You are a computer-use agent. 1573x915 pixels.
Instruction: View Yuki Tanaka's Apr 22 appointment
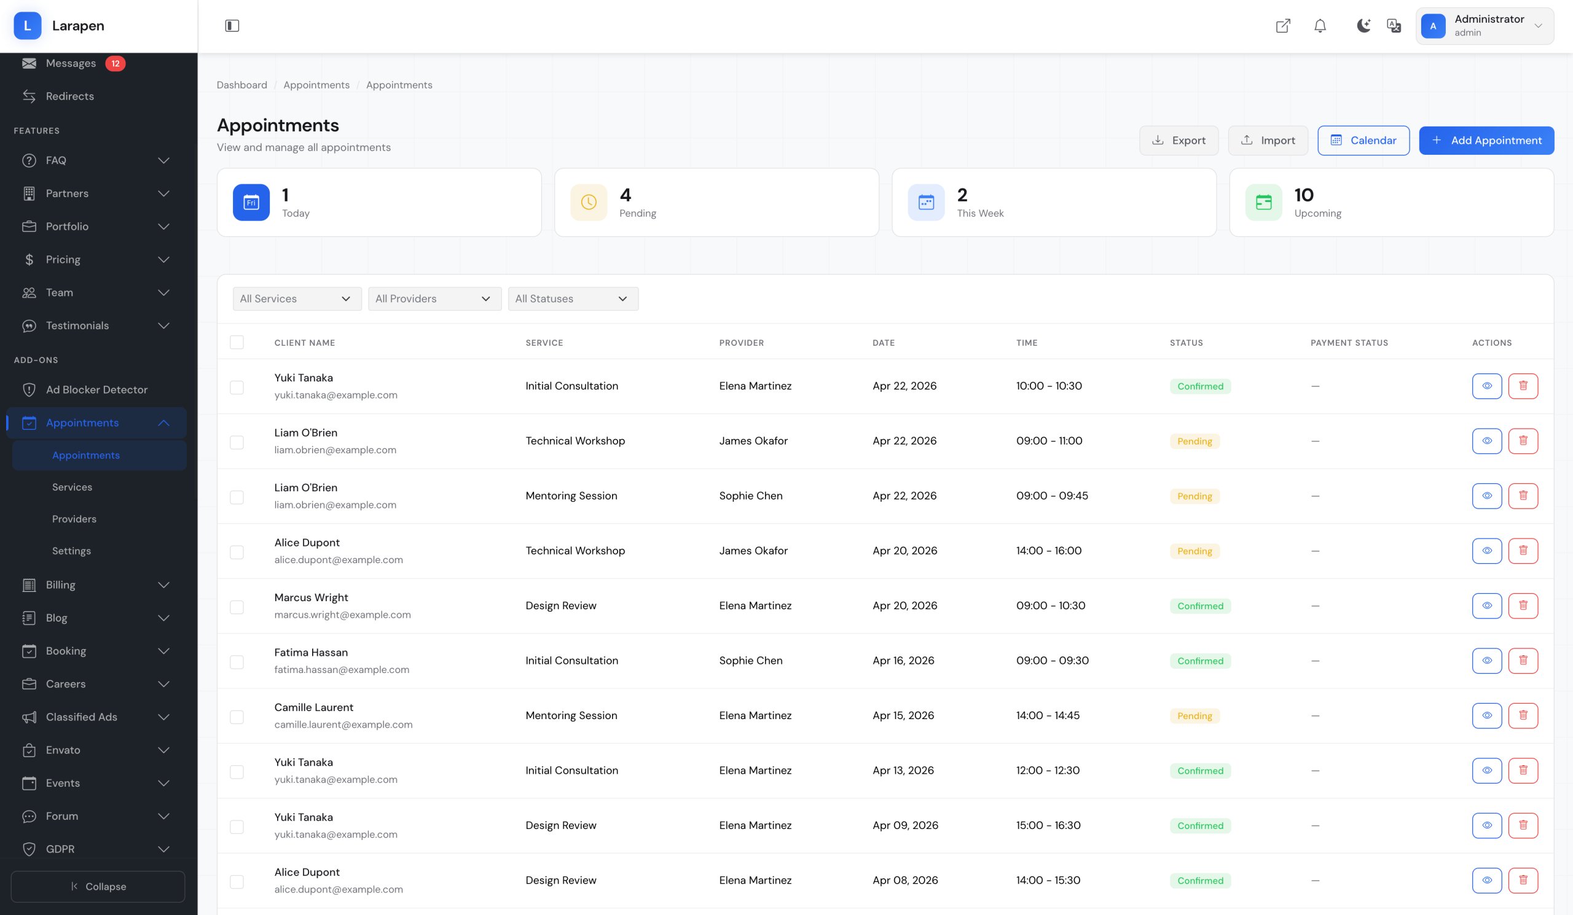(1486, 386)
